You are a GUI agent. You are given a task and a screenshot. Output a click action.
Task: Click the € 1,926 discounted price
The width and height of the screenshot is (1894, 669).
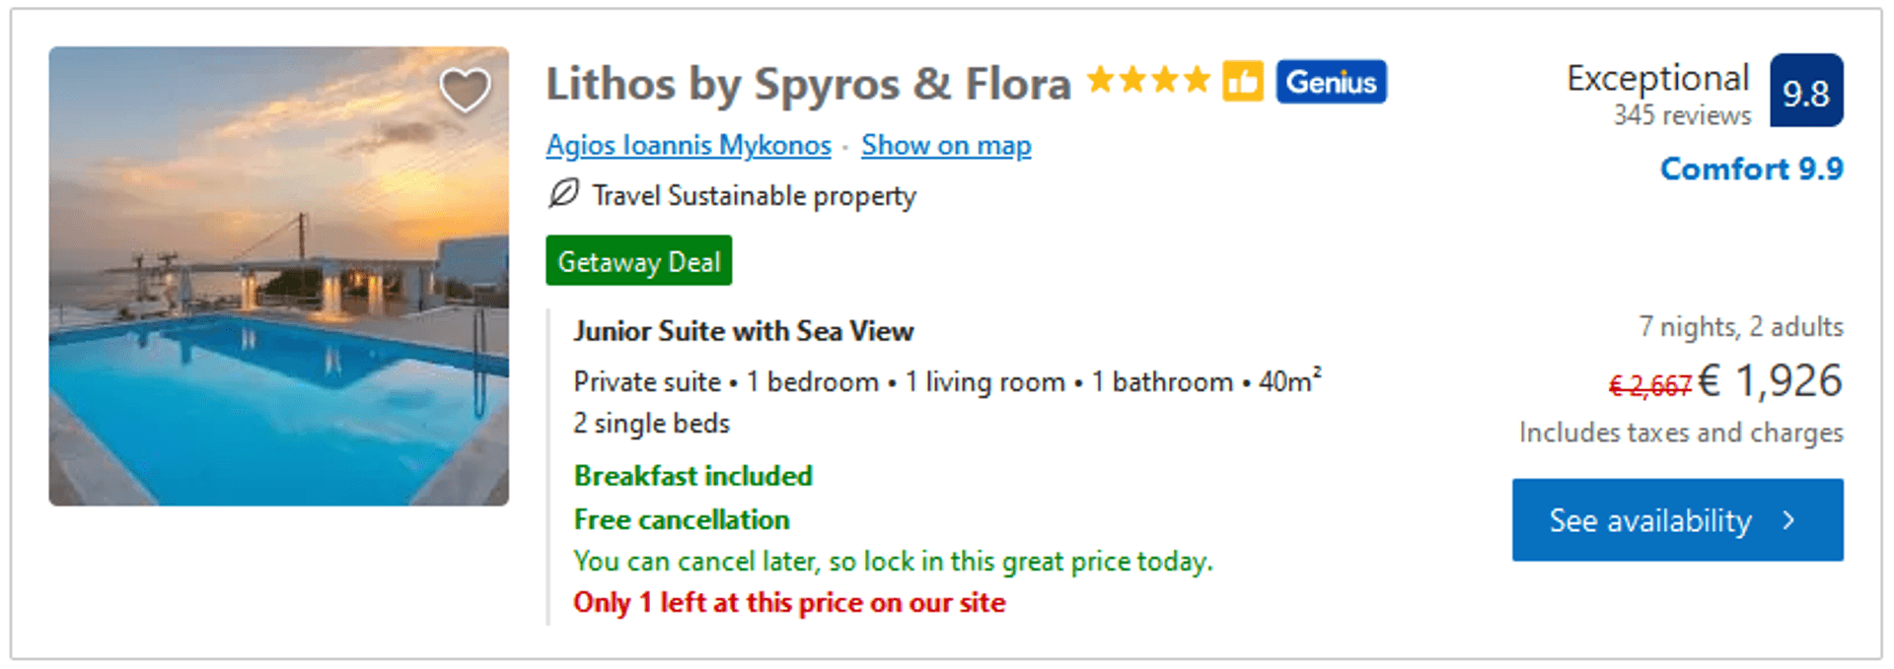tap(1771, 381)
